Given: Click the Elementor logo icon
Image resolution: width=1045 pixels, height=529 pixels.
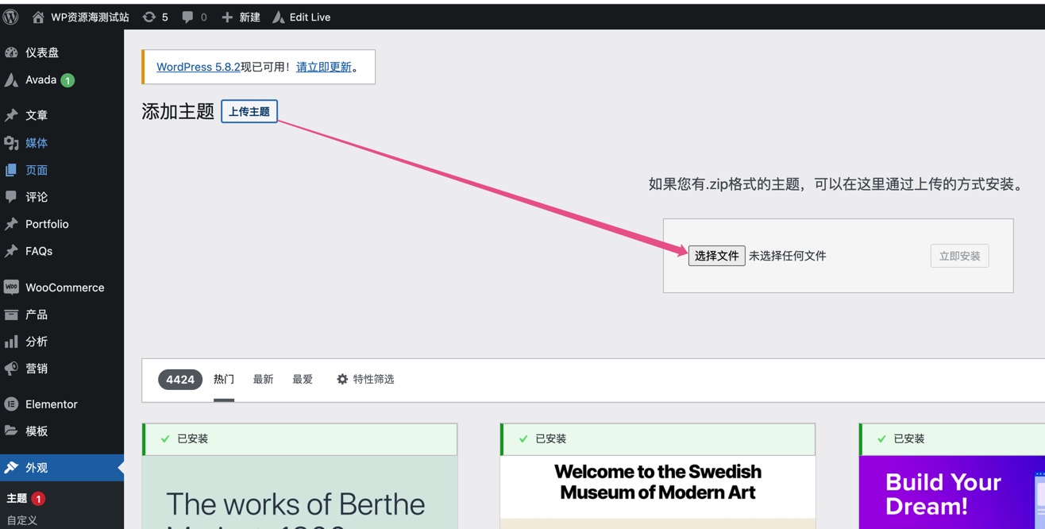Looking at the screenshot, I should coord(11,404).
